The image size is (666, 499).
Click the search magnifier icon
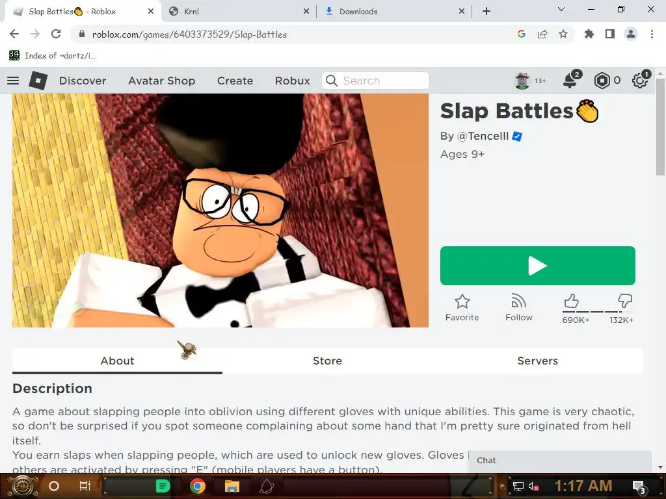(332, 81)
